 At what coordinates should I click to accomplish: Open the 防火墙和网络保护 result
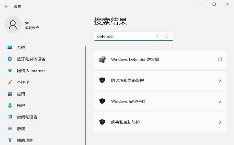tap(161, 80)
